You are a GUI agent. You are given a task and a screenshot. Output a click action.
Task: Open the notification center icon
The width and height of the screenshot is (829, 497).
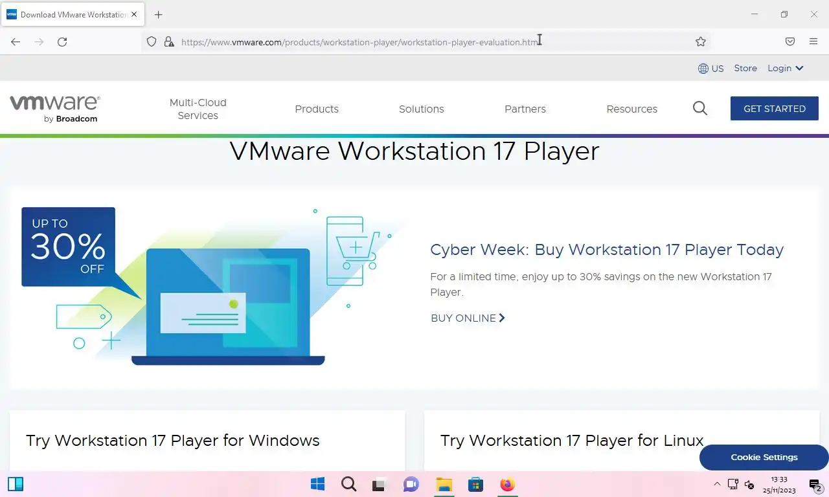coord(815,485)
